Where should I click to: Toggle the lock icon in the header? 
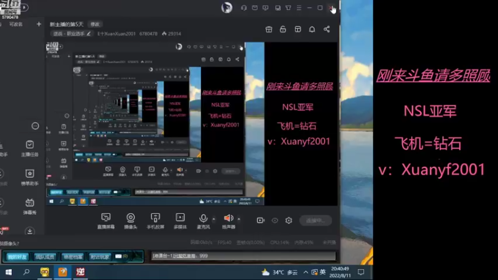click(283, 29)
